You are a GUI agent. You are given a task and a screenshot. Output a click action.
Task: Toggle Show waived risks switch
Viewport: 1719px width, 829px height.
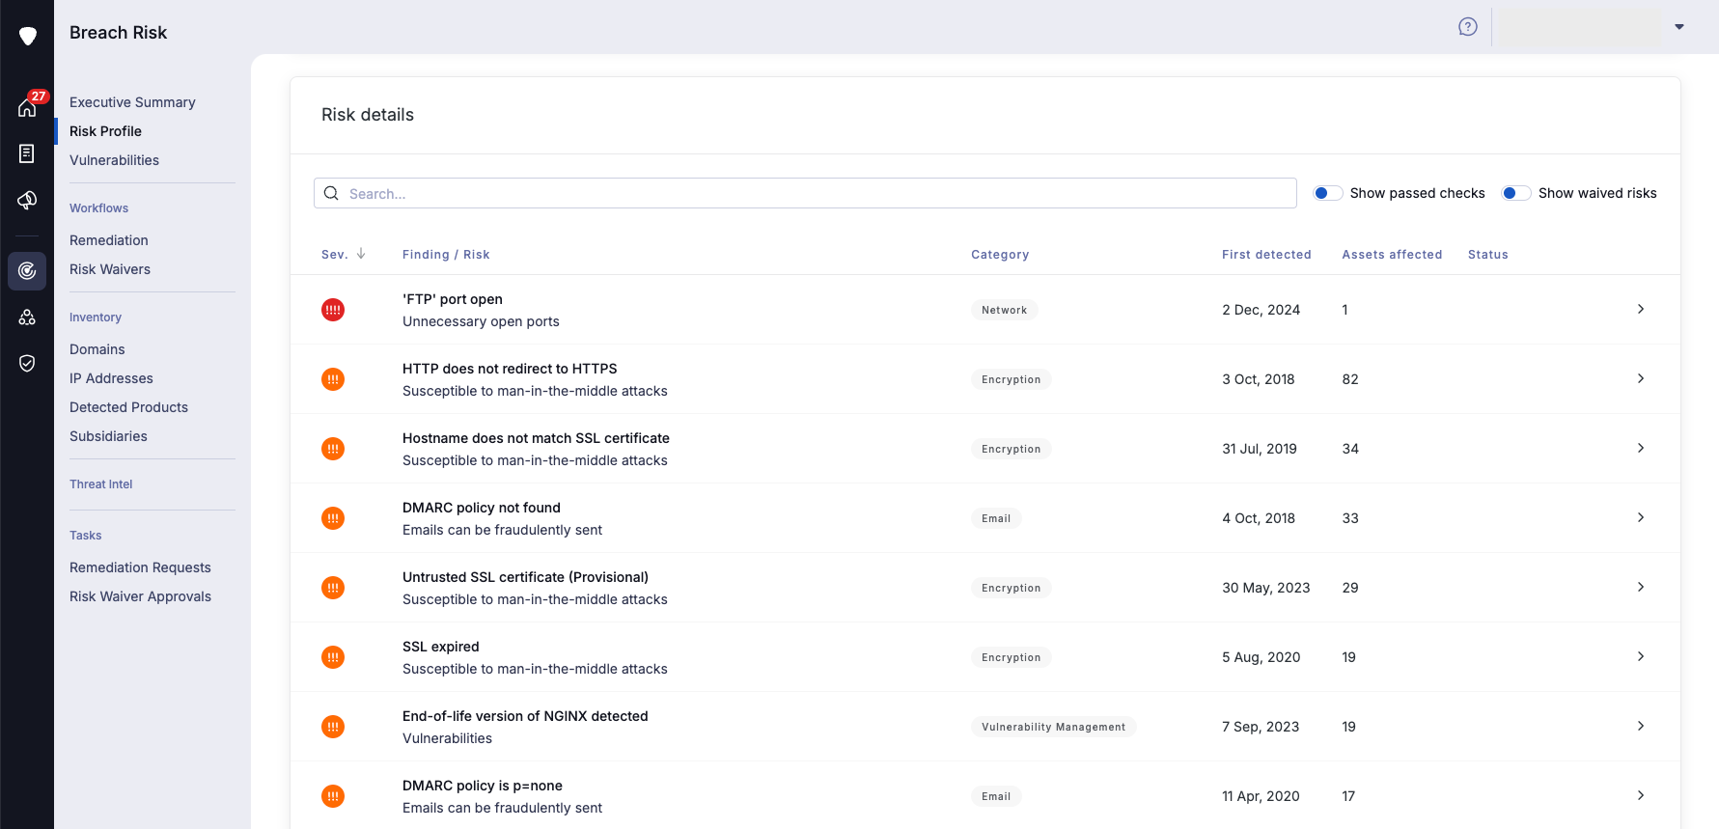tap(1516, 193)
